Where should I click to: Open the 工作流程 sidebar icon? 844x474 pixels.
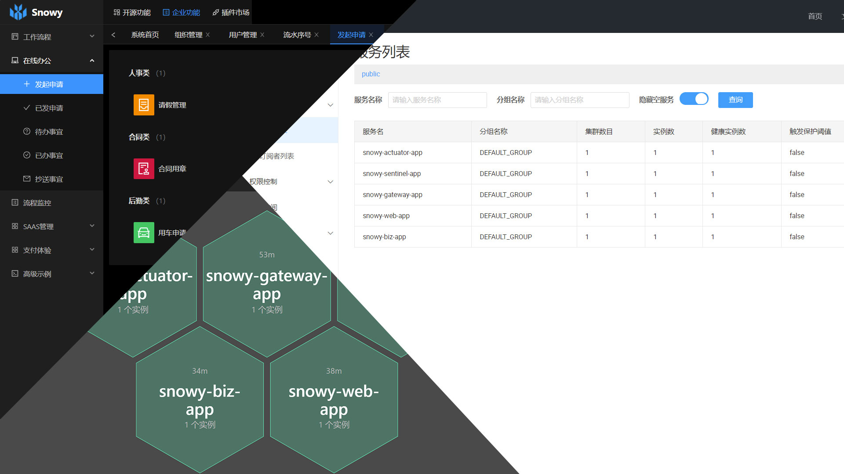coord(15,37)
